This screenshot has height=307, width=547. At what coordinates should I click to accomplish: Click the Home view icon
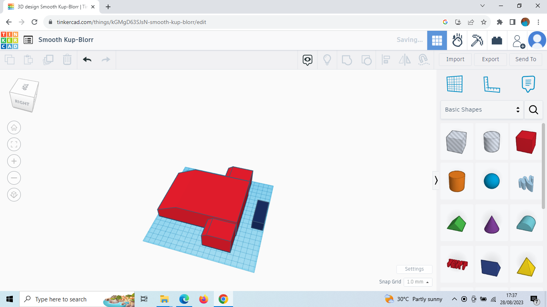14,127
